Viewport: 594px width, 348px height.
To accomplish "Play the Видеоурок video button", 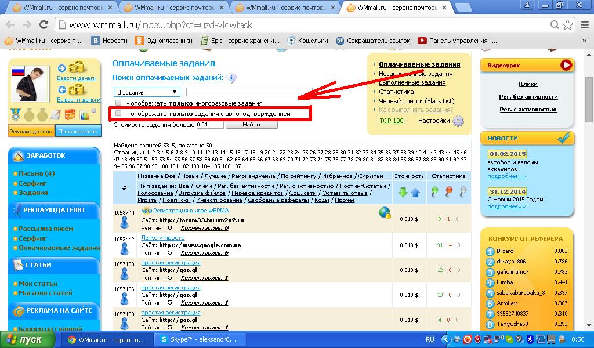I will click(x=566, y=66).
